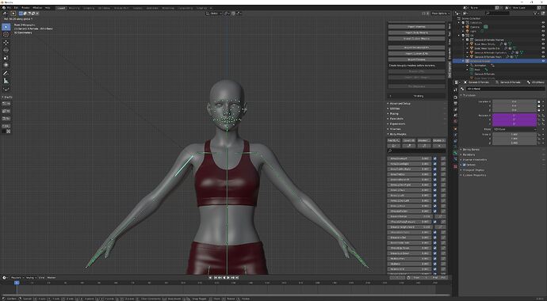Open the World properties tab
The image size is (547, 301).
click(455, 121)
